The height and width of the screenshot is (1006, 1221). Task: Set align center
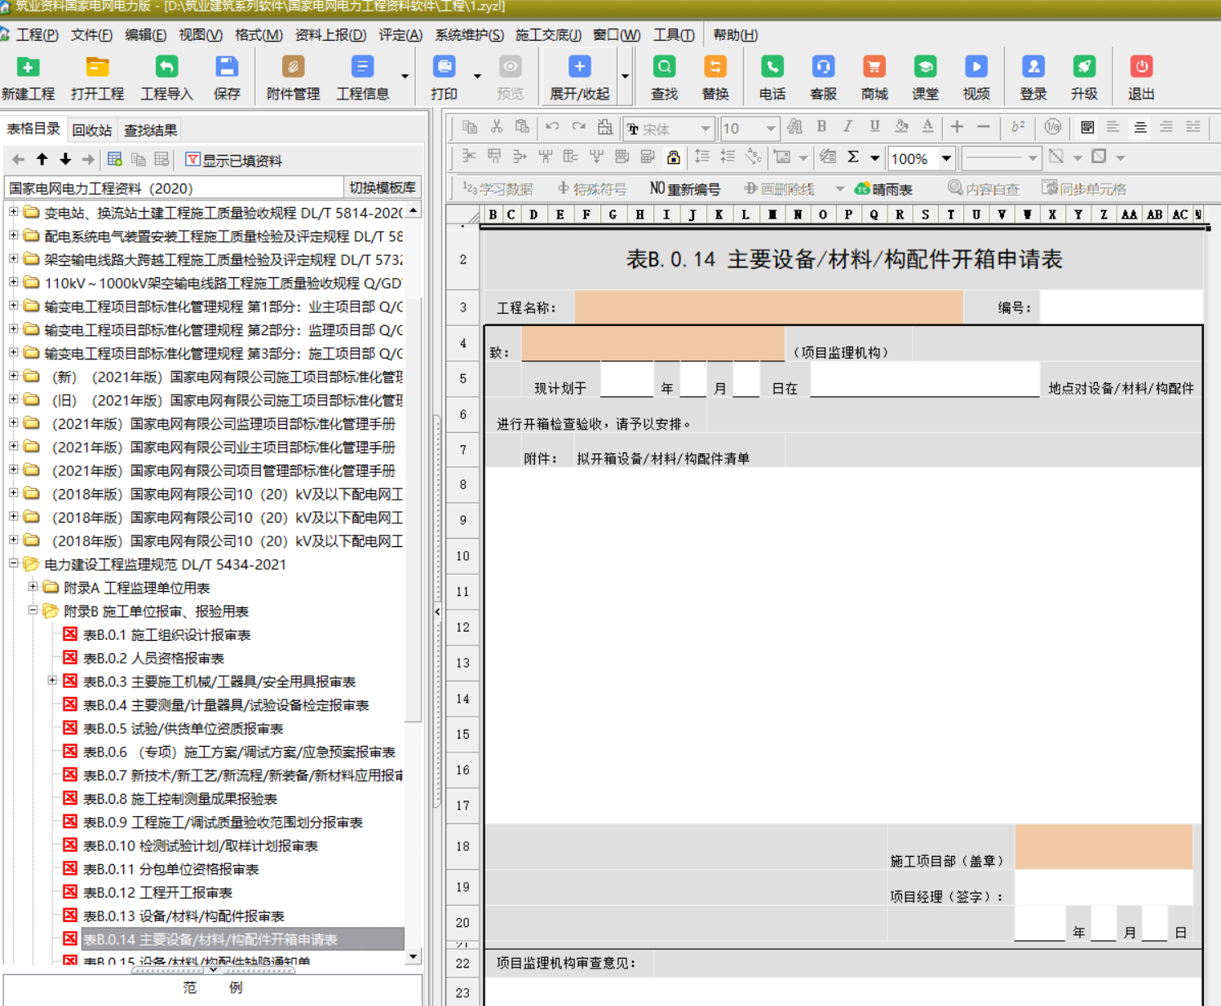click(1139, 127)
